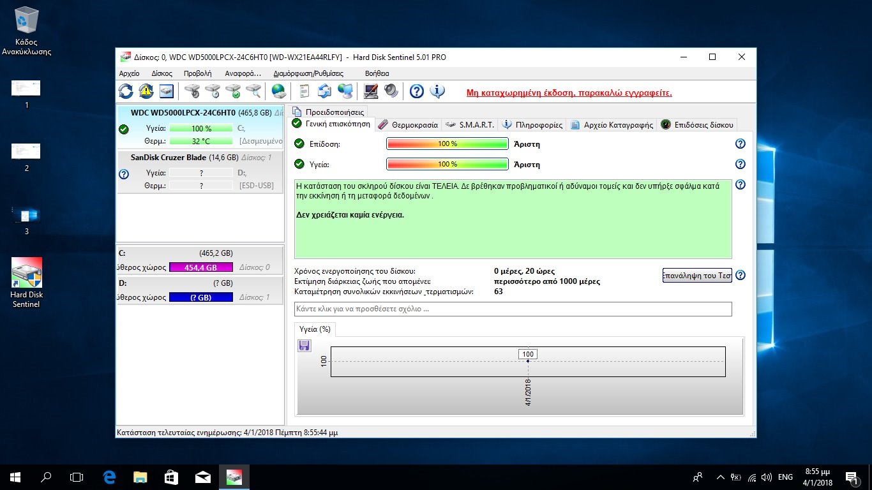Click the red unregistered version registration link
This screenshot has height=490, width=872.
coord(569,93)
